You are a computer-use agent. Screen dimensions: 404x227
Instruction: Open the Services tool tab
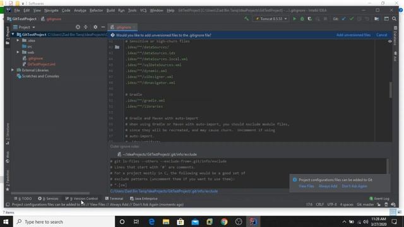pyautogui.click(x=48, y=199)
